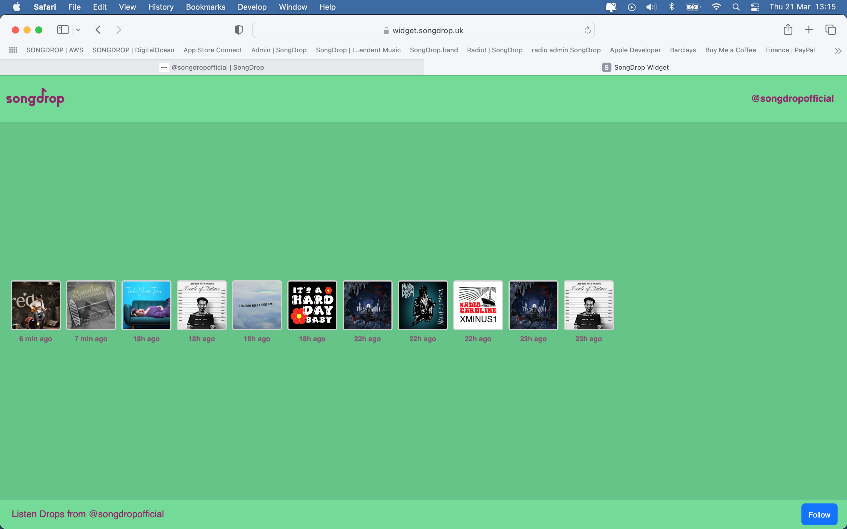The image size is (847, 529).
Task: Open the Develop menu
Action: click(252, 7)
